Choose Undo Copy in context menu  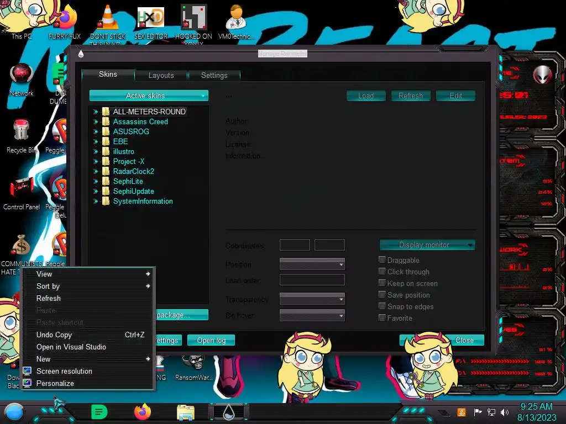(89, 335)
